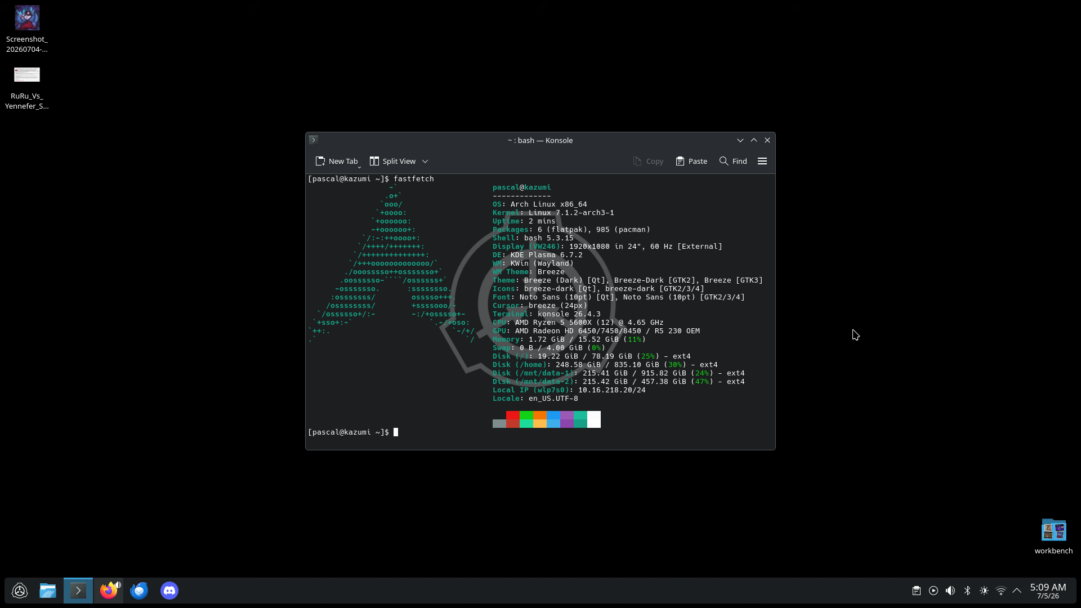Click the Split View button
The height and width of the screenshot is (608, 1081).
pos(392,161)
